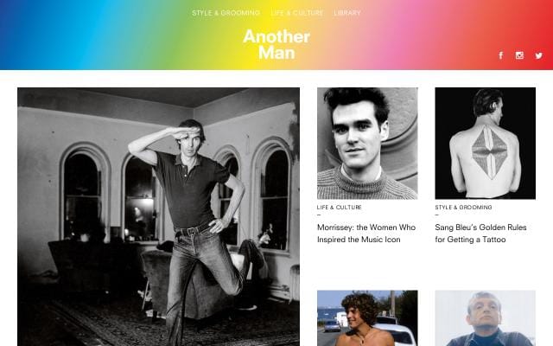Viewport: 553px width, 346px height.
Task: Click the Style & Grooming label under tattoo photo
Action: point(463,208)
